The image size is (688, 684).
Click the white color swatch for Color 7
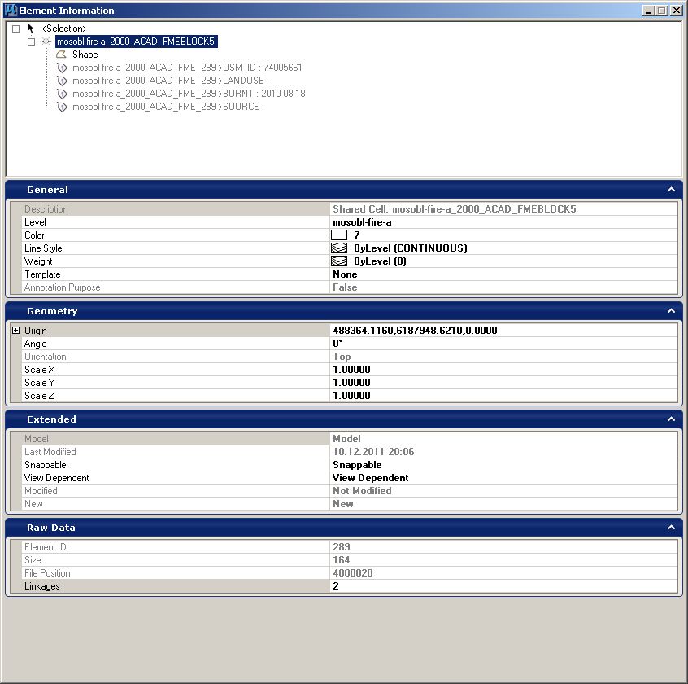pyautogui.click(x=339, y=235)
